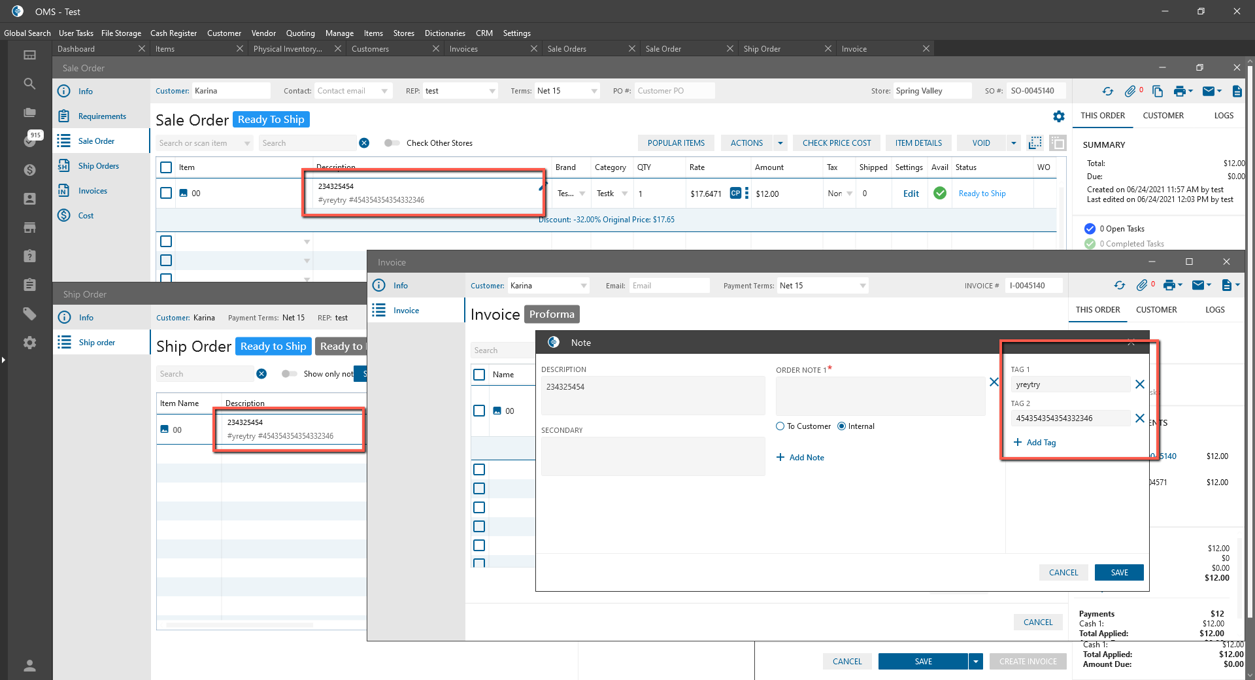The width and height of the screenshot is (1255, 680).
Task: Open the LOGS tab in the Invoice window
Action: click(x=1214, y=310)
